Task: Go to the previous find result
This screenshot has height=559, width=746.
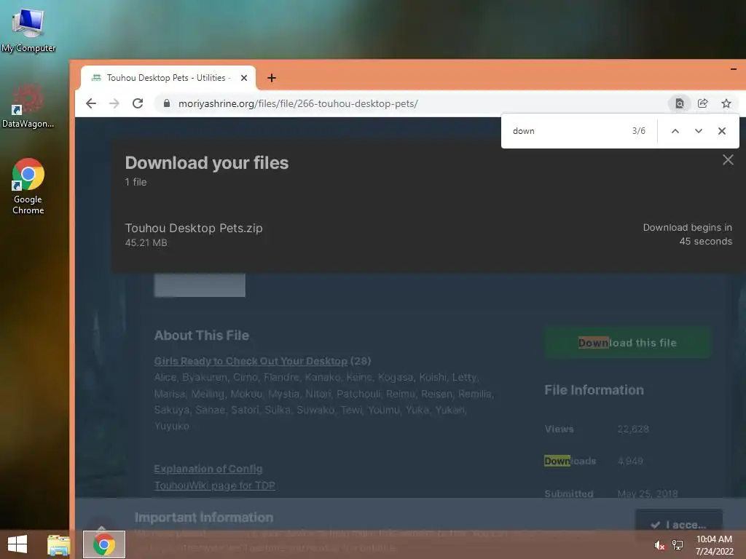Action: (675, 131)
